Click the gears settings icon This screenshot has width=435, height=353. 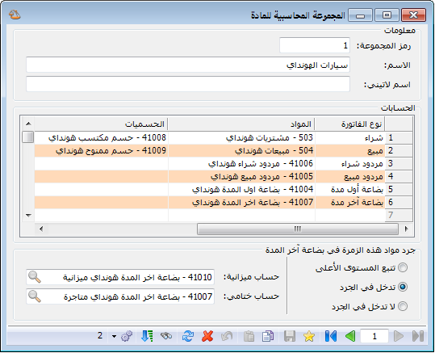(127, 336)
